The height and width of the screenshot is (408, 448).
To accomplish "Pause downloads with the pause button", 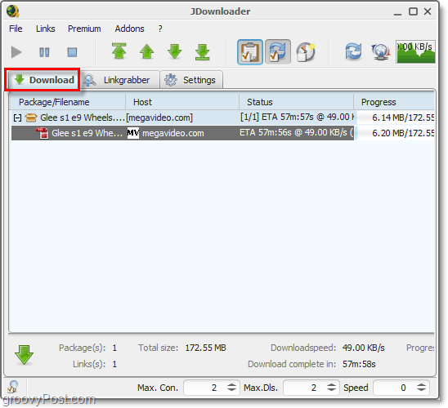I will click(x=44, y=52).
